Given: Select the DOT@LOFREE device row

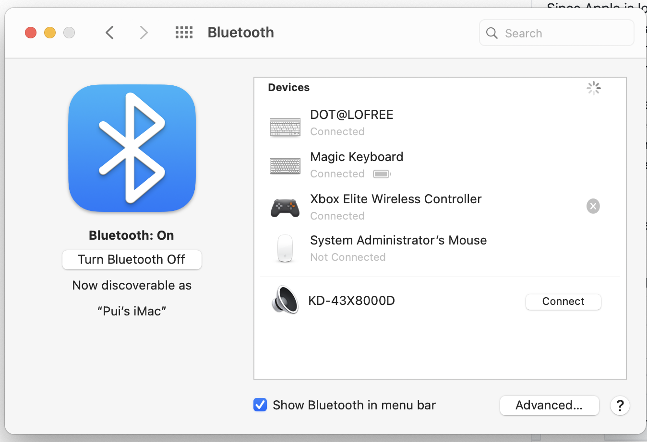Looking at the screenshot, I should (440, 123).
